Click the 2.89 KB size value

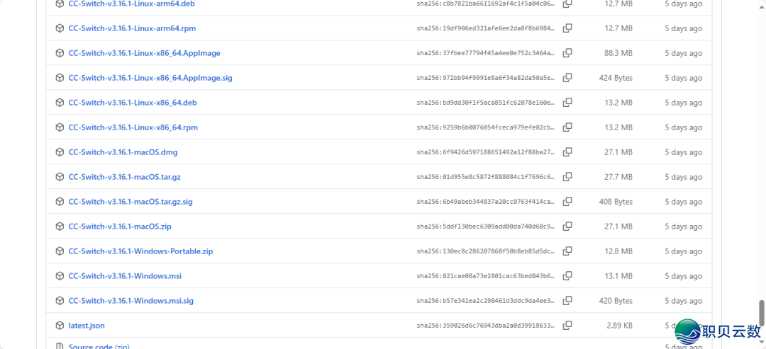coord(619,326)
